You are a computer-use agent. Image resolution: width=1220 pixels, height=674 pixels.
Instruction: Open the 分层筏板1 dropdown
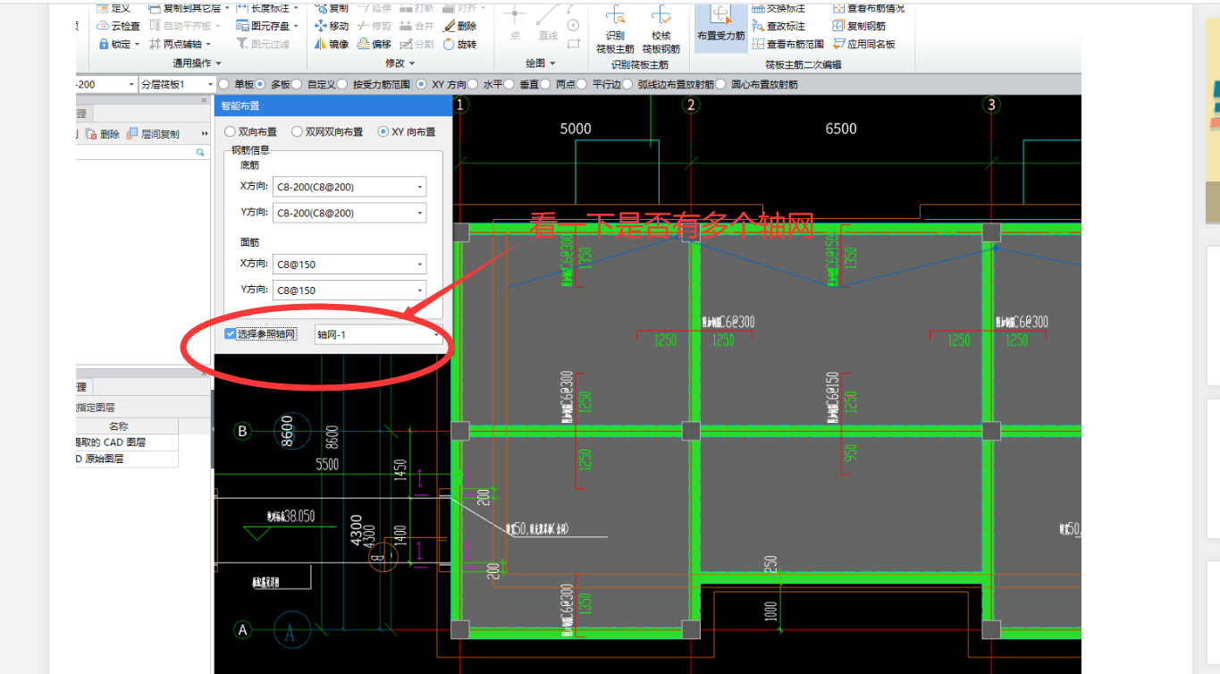176,84
